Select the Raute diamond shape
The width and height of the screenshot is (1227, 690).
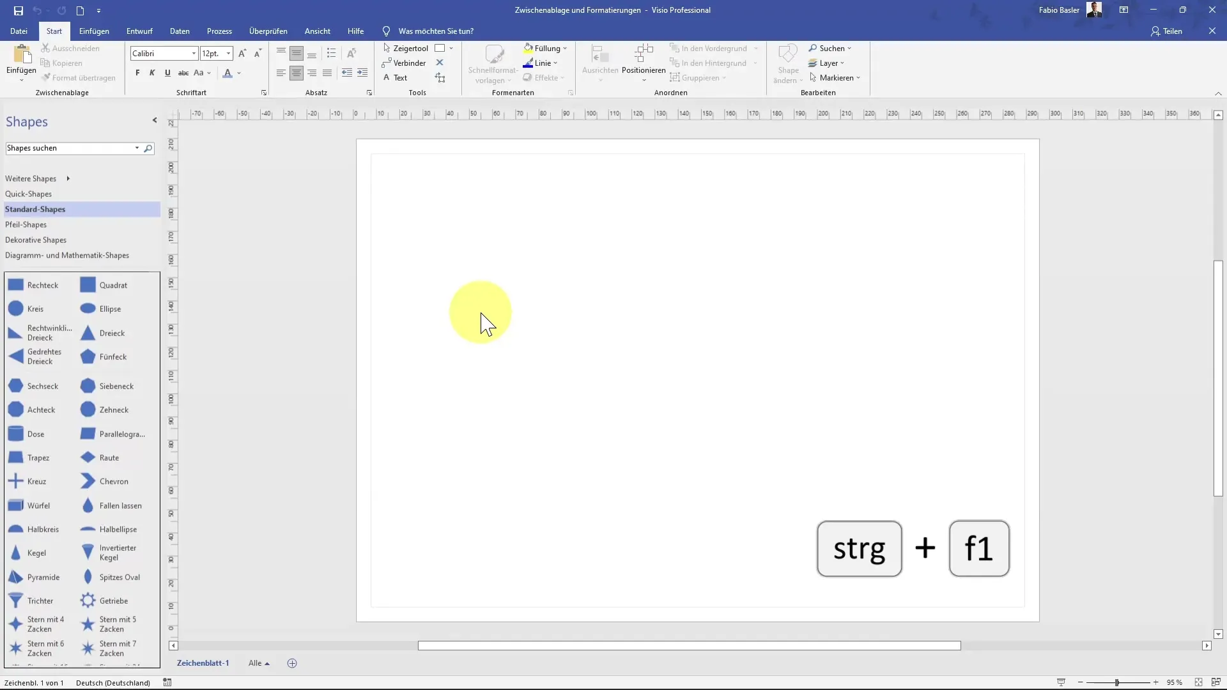100,457
